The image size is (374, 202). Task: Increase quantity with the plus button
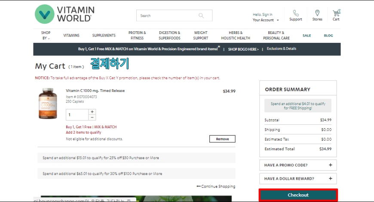point(92,112)
